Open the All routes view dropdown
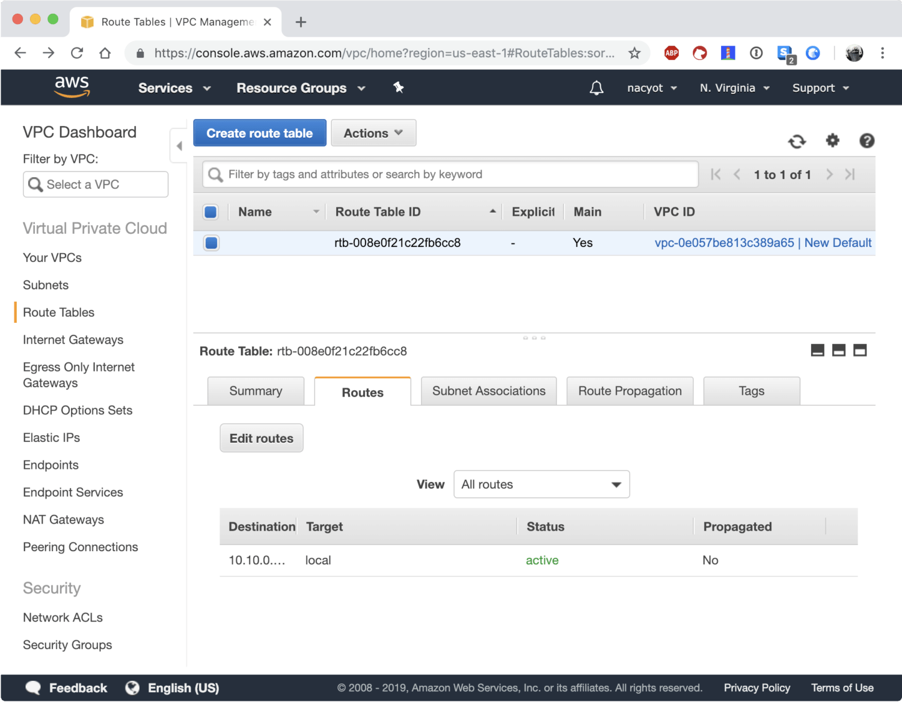 pyautogui.click(x=542, y=484)
